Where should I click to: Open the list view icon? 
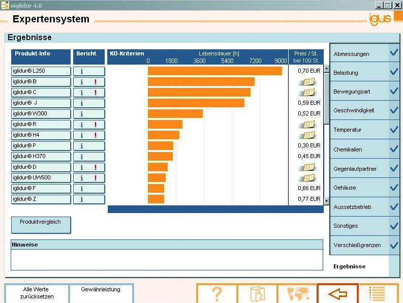tap(378, 293)
